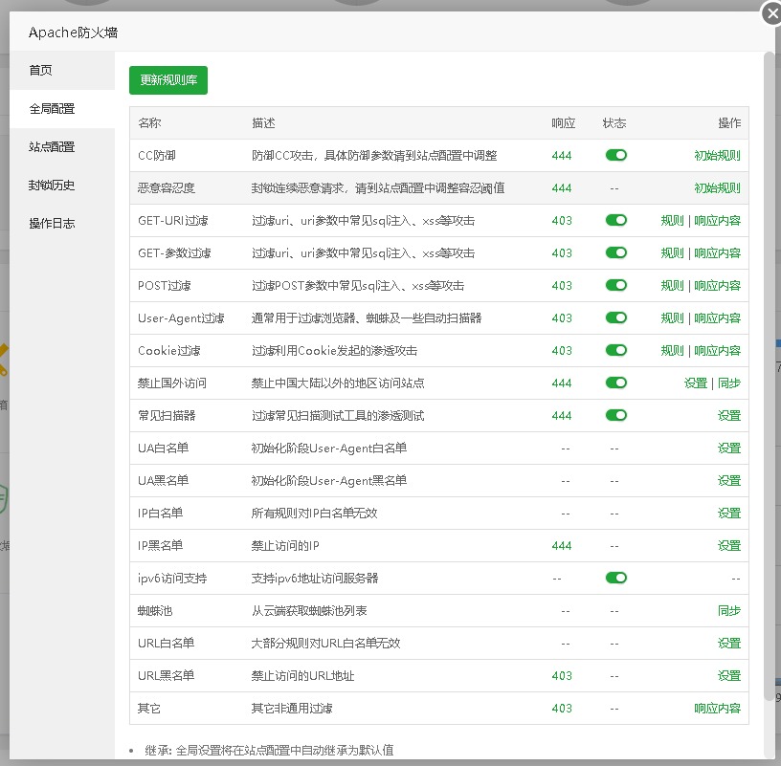Click 设置 for UA黑名单

729,481
